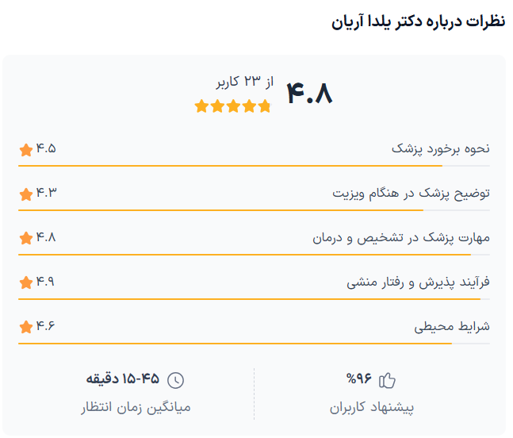Click the 96% recommendation percentage
This screenshot has height=438, width=513.
point(360,379)
